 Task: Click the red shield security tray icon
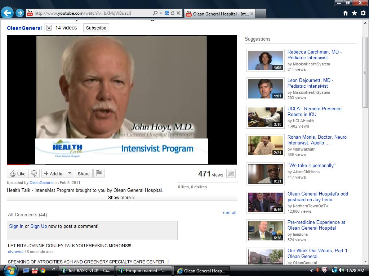click(x=325, y=270)
